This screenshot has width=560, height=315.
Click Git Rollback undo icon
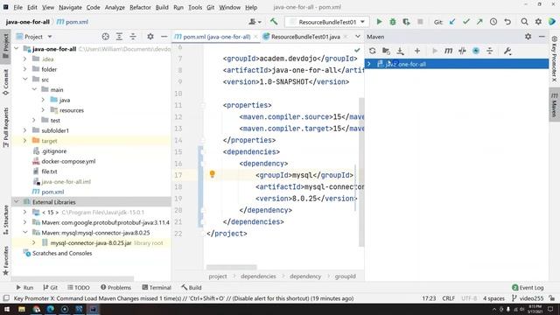(507, 22)
